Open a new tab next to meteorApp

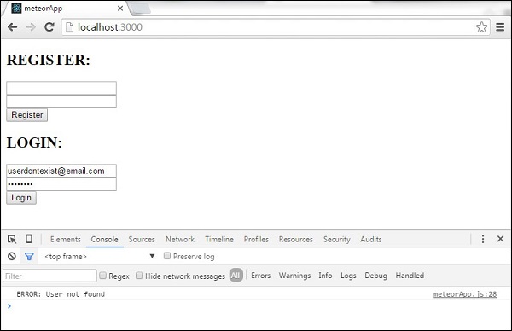tap(140, 9)
